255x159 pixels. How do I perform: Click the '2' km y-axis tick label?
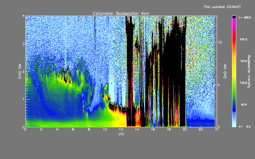pos(24,71)
